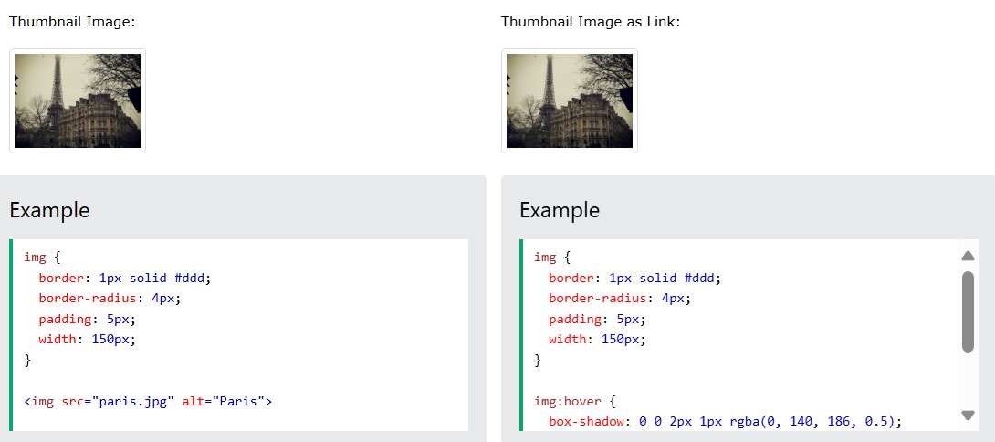Click the 'Thumbnail Image:' label text
This screenshot has height=442, width=995.
click(73, 22)
